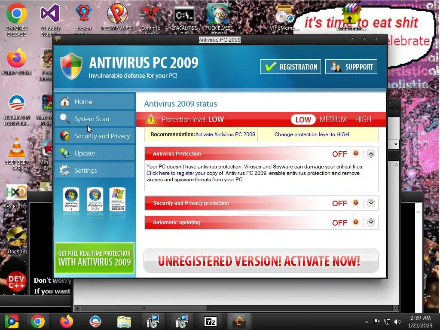The height and width of the screenshot is (330, 440).
Task: Click Get Full Real-Time Protection green banner
Action: (95, 258)
